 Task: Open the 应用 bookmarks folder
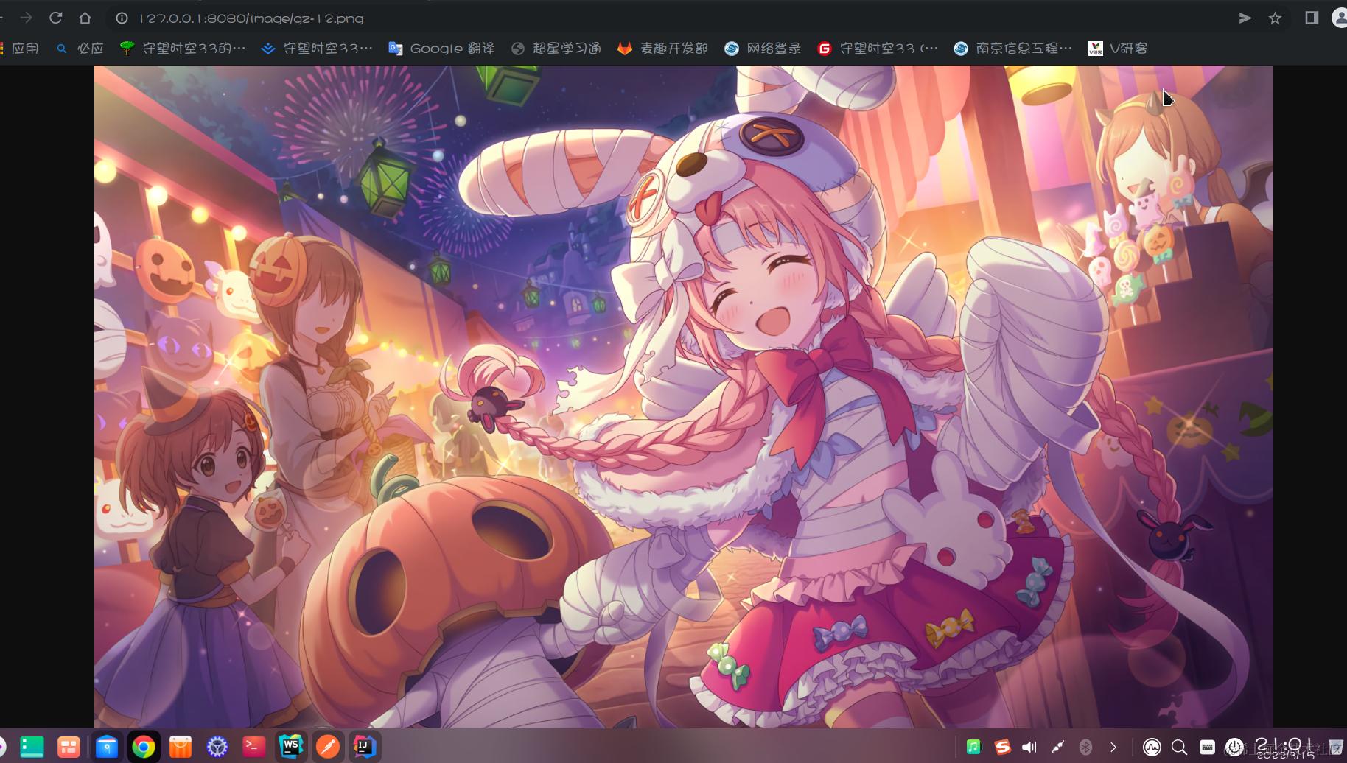[24, 48]
